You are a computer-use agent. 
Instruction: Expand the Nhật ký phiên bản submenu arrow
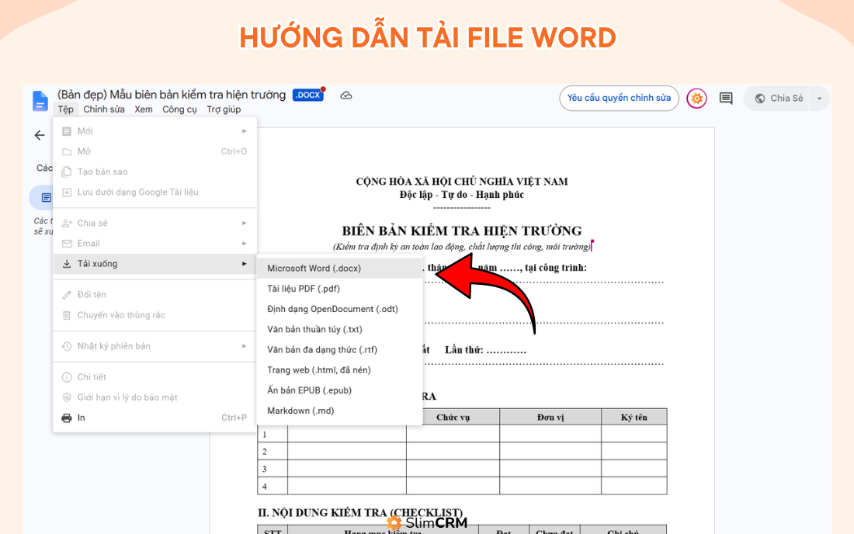tap(244, 346)
